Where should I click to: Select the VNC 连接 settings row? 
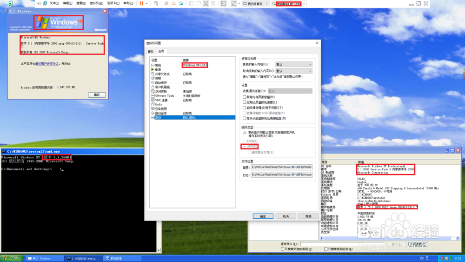[193, 101]
